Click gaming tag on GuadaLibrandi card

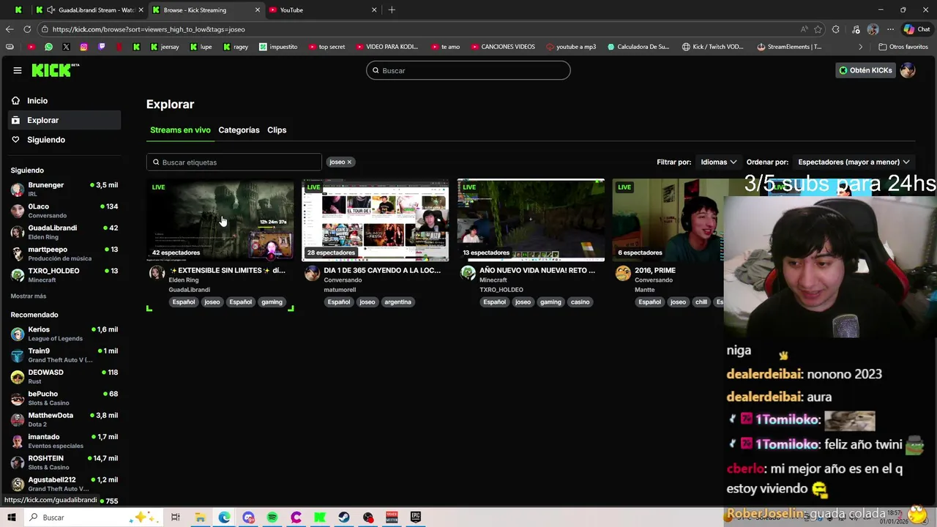[272, 302]
